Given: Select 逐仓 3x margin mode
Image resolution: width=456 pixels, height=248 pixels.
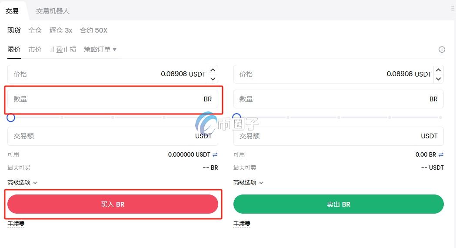Looking at the screenshot, I should click(61, 30).
